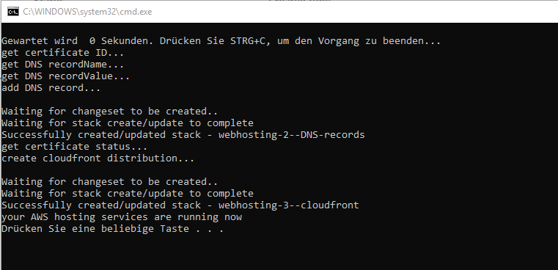The image size is (558, 270).
Task: Click the 'webhosting-3--cloudfront' stack name
Action: pos(289,205)
